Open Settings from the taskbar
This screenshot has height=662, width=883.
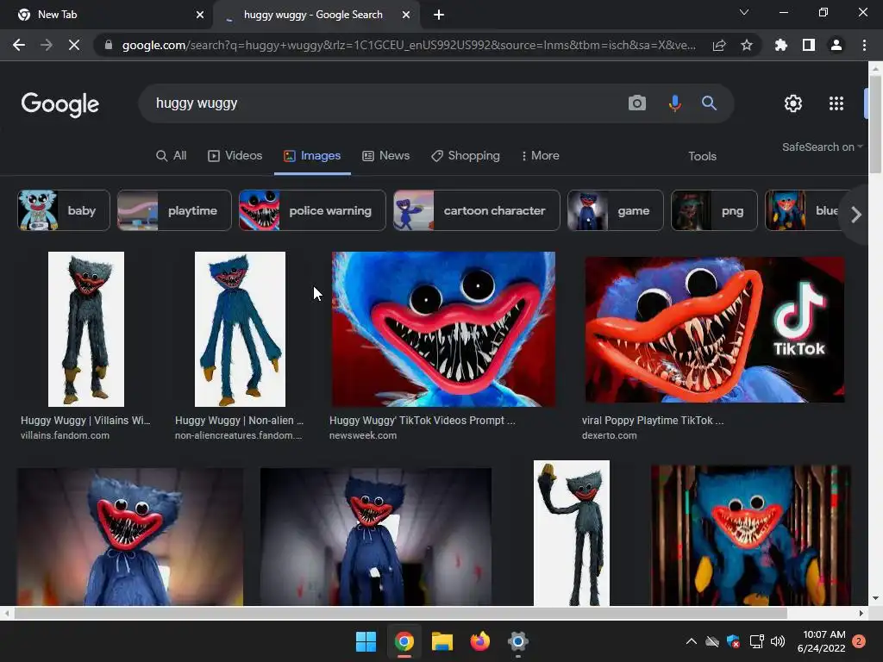517,641
